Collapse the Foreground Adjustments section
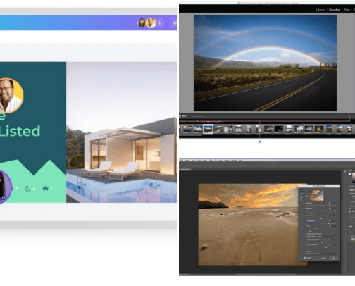Viewport: 355px width, 286px height. click(x=306, y=234)
